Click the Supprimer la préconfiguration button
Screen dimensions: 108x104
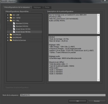[17, 87]
